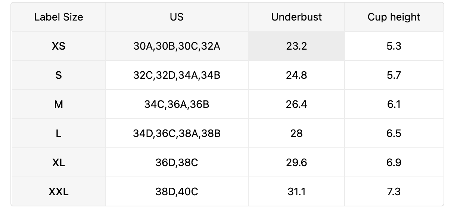This screenshot has width=454, height=209.
Task: Click the 7.3 cup height value
Action: click(x=394, y=192)
